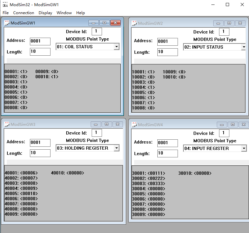Click the ModSimGW3 document icon
249x233 pixels.
[7, 124]
